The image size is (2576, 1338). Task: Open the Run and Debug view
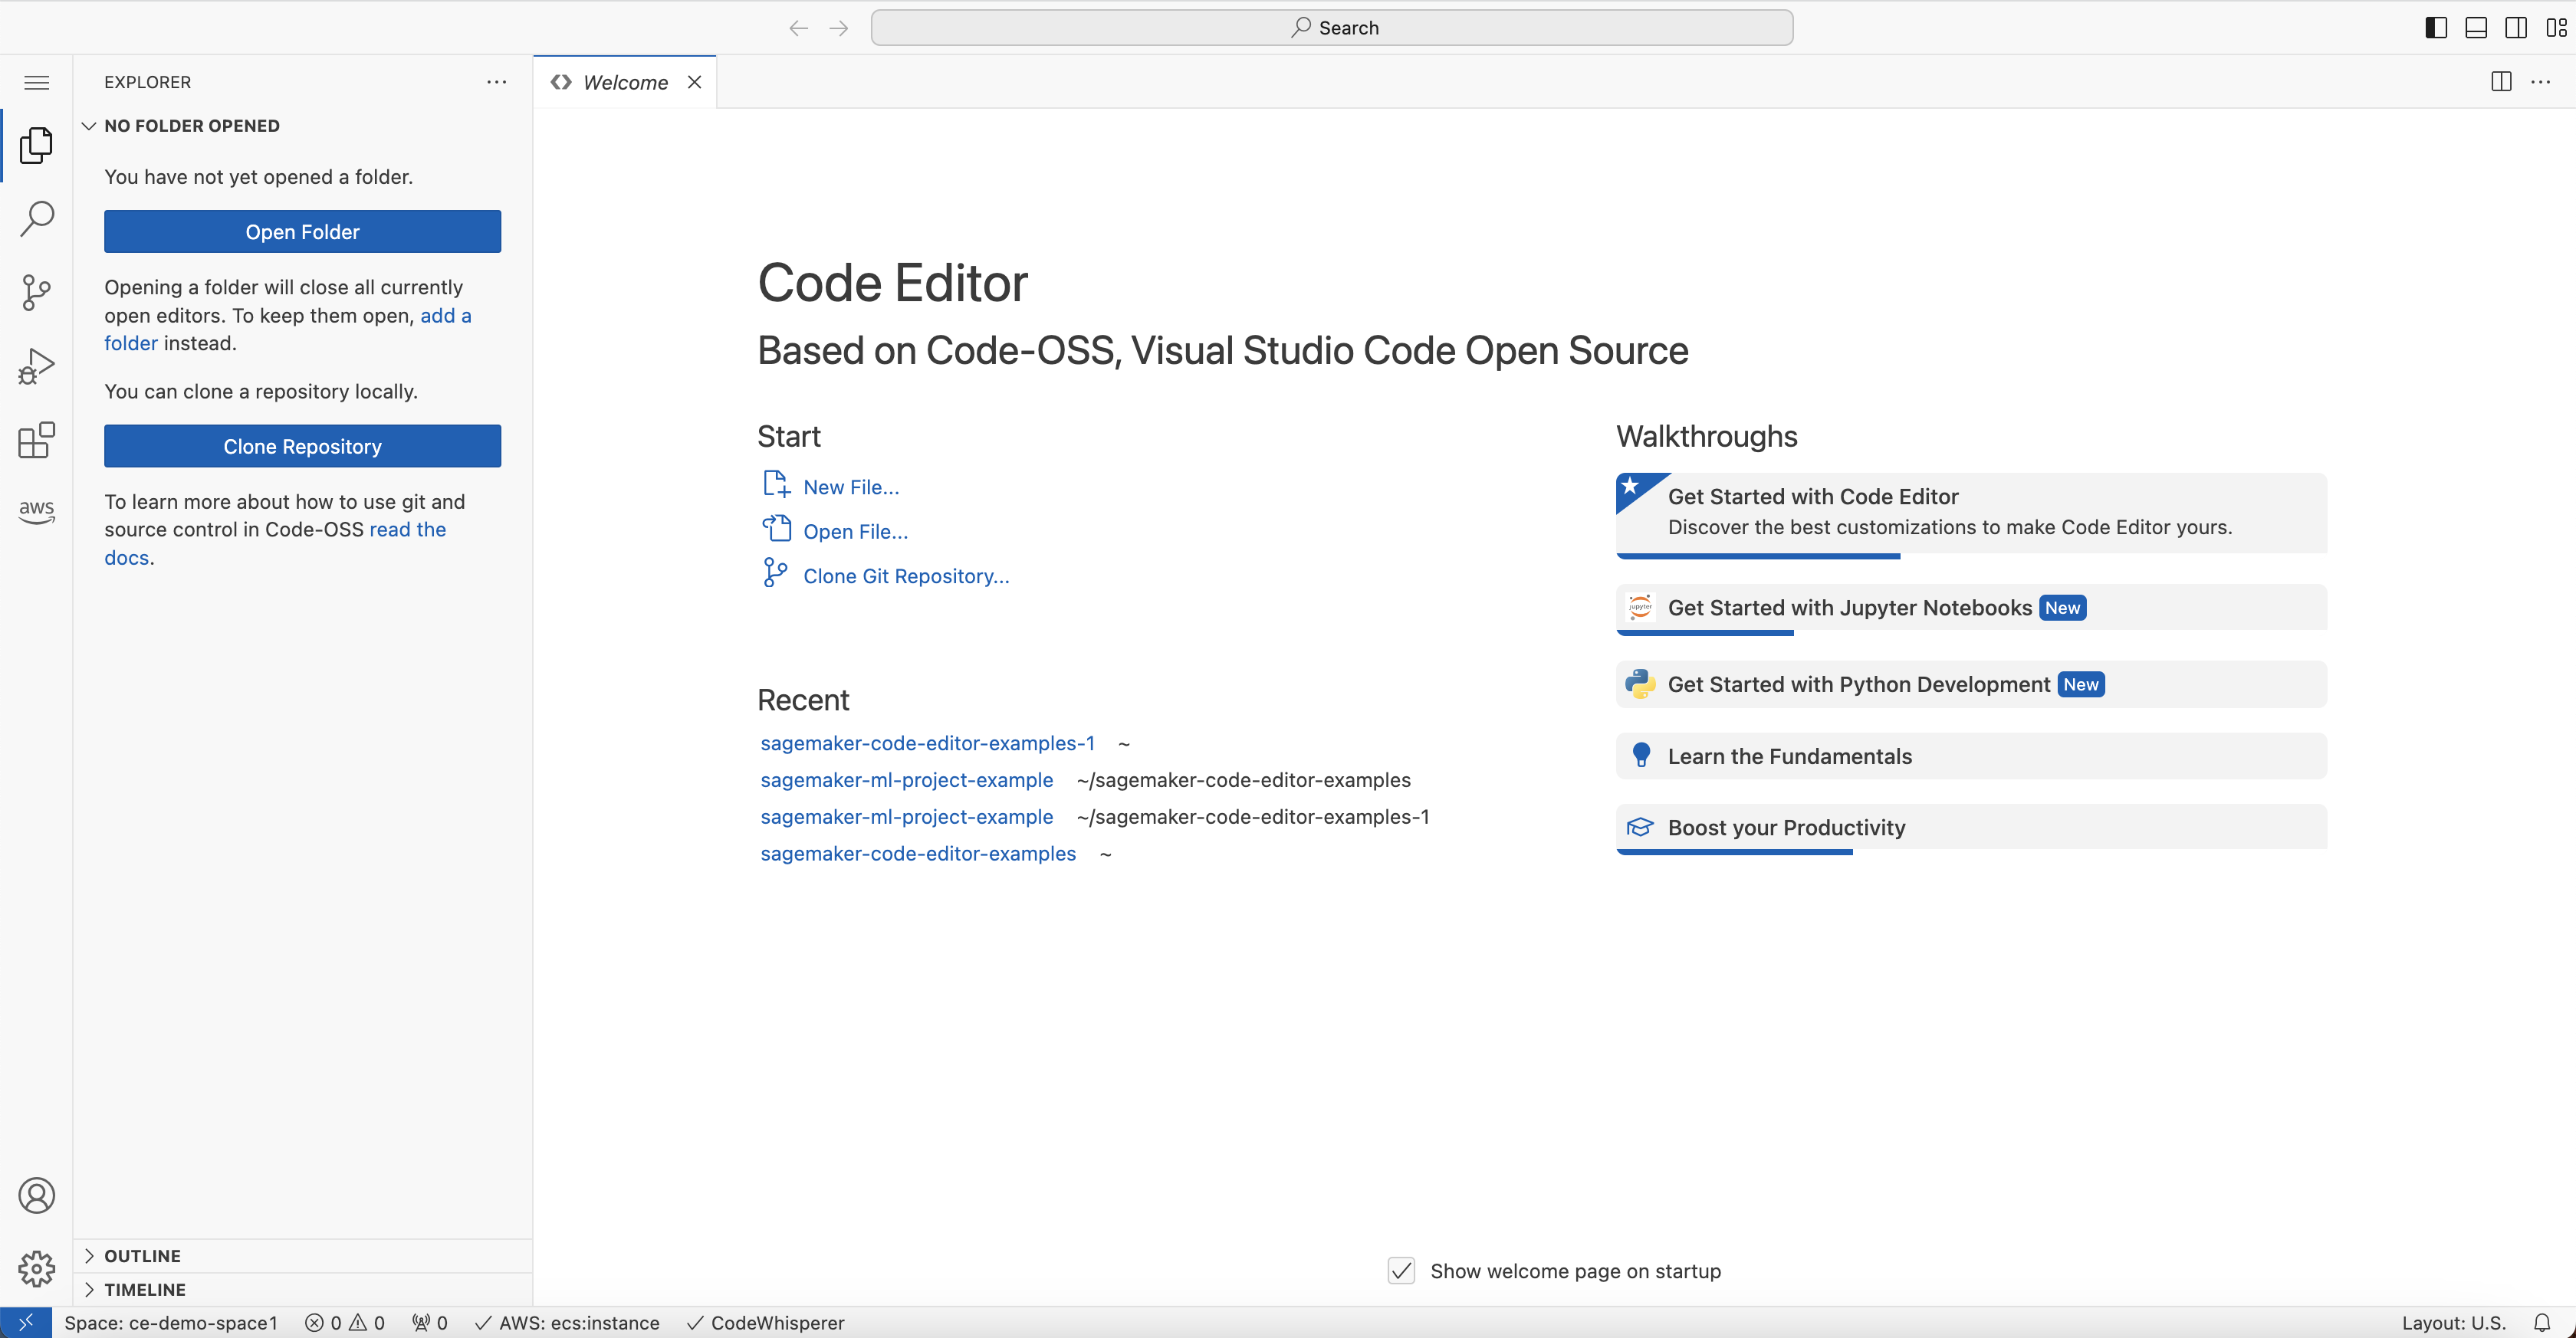[36, 366]
